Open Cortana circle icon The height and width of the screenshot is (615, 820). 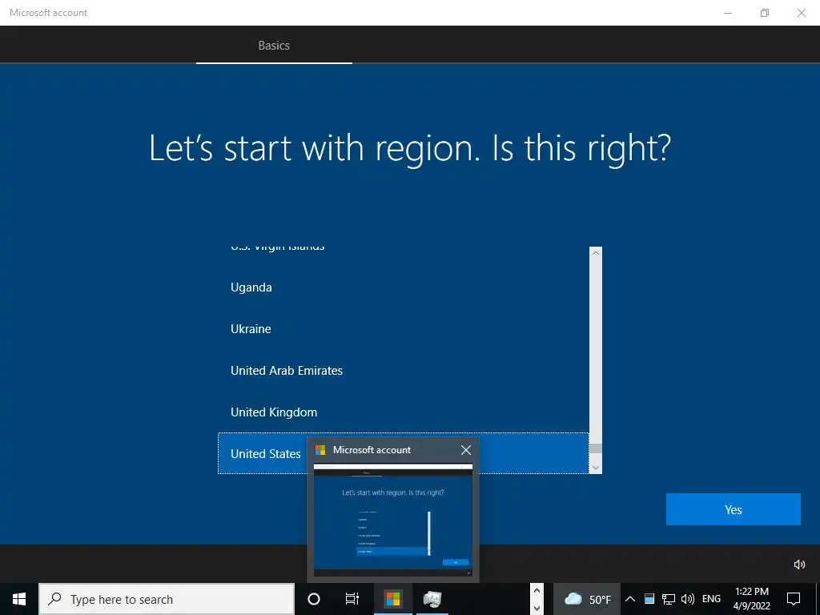[x=314, y=599]
